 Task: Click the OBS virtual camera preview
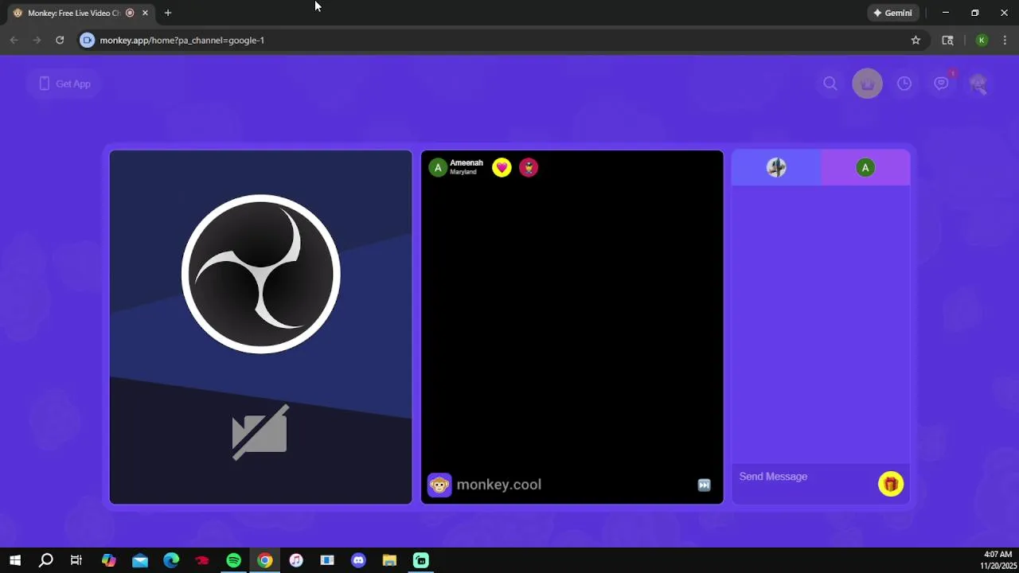[x=261, y=327]
